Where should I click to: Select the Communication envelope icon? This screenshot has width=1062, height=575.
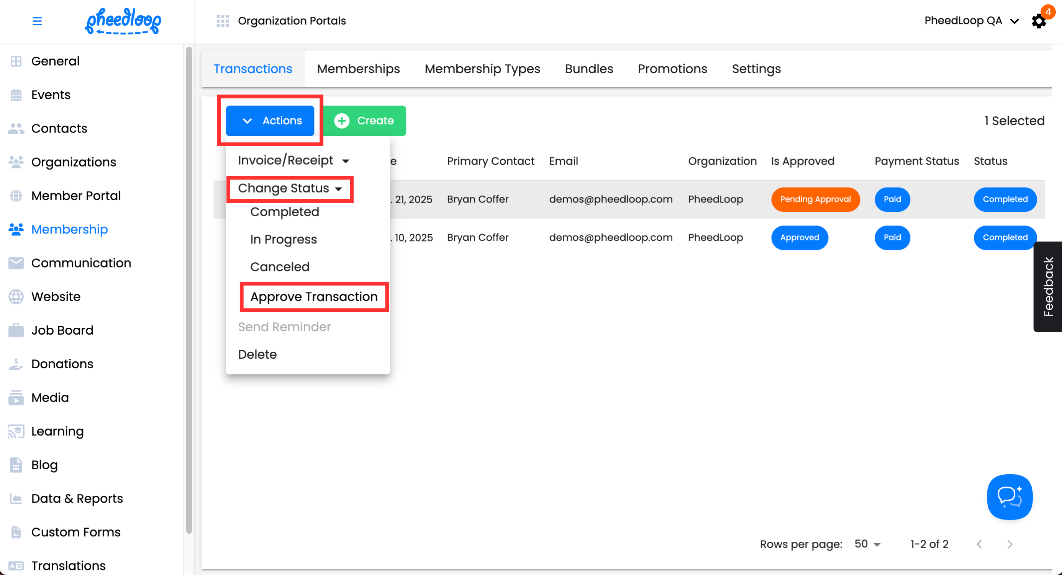point(16,263)
